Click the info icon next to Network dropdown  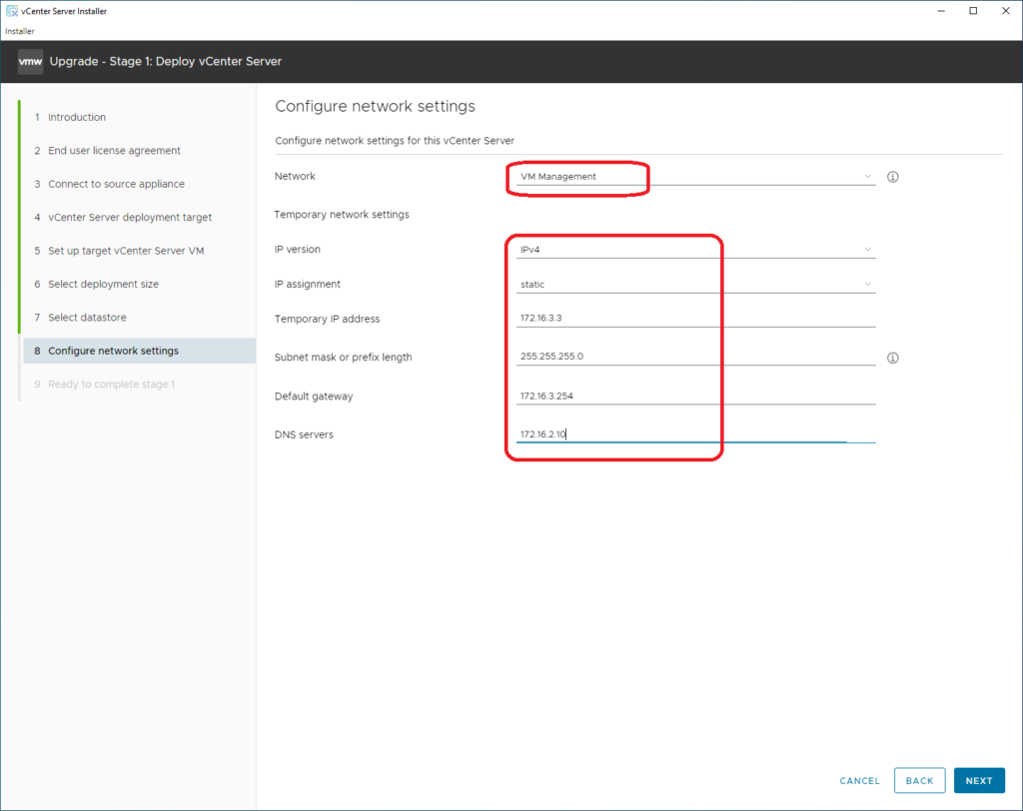[893, 177]
